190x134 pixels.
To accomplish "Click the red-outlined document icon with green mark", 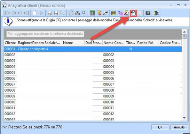I will 134,13.
